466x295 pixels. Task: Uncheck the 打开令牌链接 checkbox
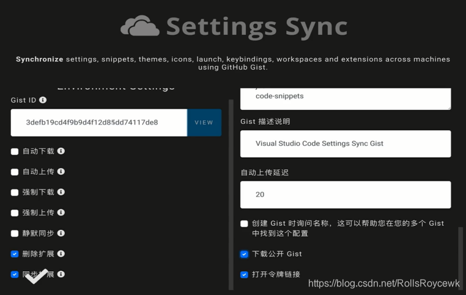pos(244,275)
